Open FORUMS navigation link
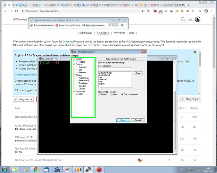Image resolution: width=217 pixels, height=173 pixels. [103, 33]
